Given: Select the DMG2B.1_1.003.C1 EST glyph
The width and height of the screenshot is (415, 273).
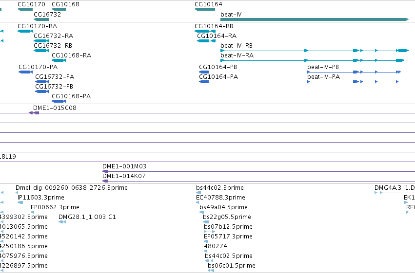Looking at the screenshot, I should 62,222.
